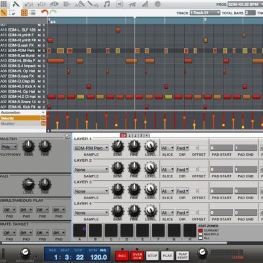
Task: Open the Track 01 selector dropdown
Action: point(204,13)
